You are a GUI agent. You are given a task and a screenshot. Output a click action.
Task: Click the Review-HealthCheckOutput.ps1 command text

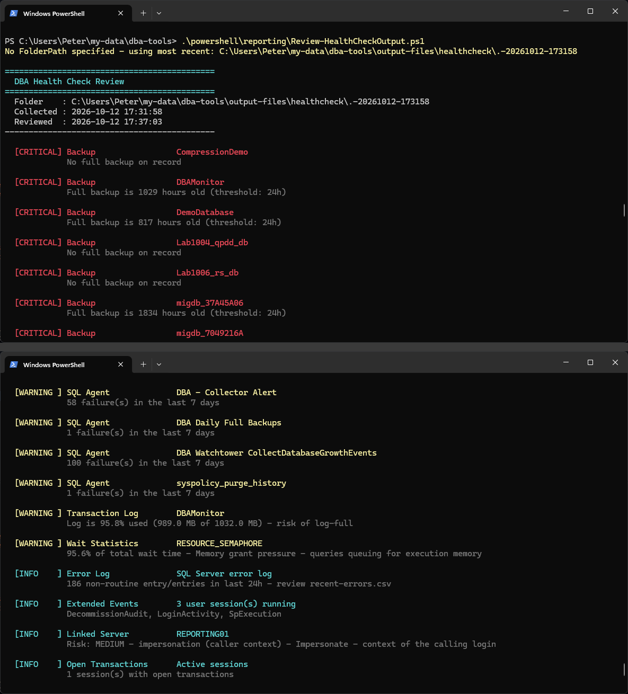pyautogui.click(x=303, y=41)
